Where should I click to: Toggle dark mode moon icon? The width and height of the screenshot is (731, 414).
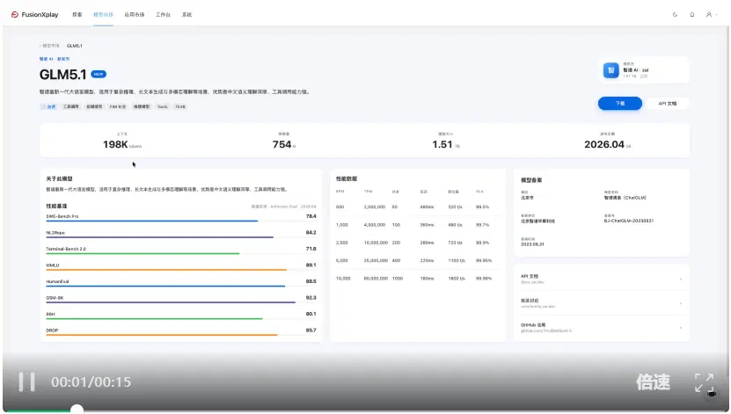[x=675, y=15]
